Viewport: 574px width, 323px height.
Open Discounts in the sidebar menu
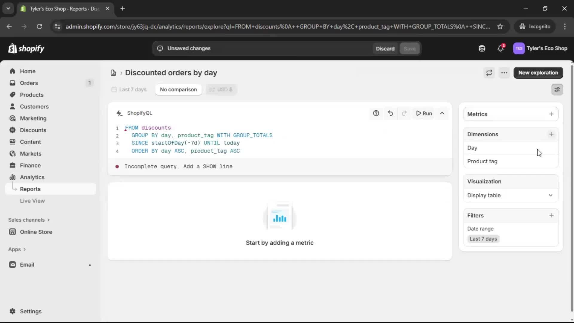click(x=33, y=130)
